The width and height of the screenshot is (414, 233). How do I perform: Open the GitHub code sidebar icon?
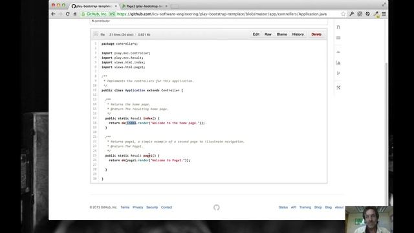[338, 27]
